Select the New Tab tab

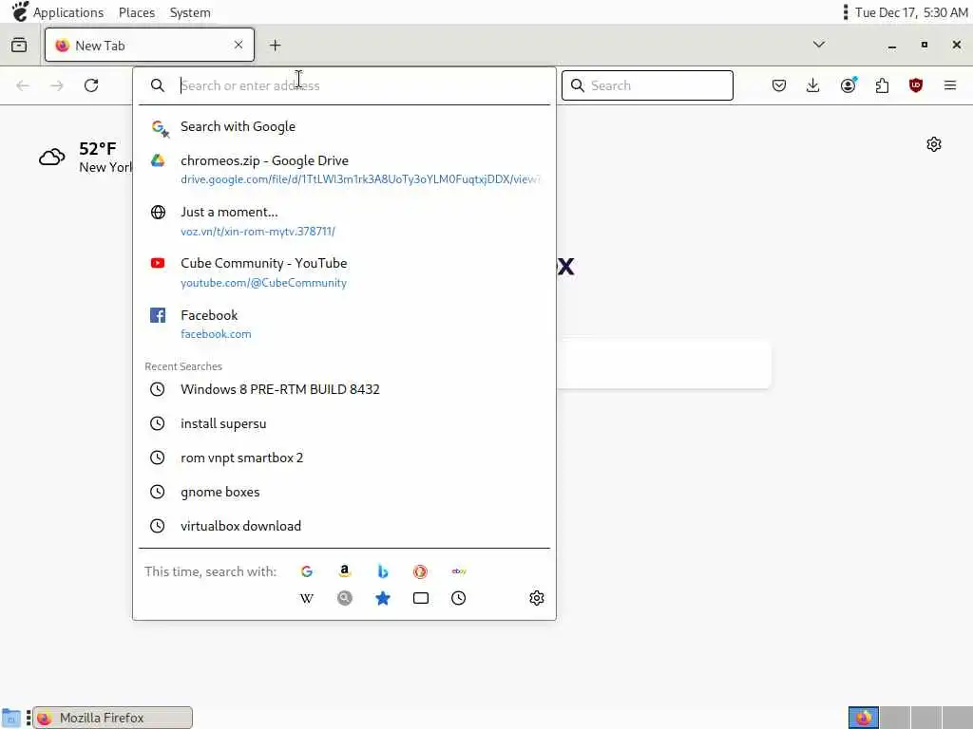(x=149, y=45)
